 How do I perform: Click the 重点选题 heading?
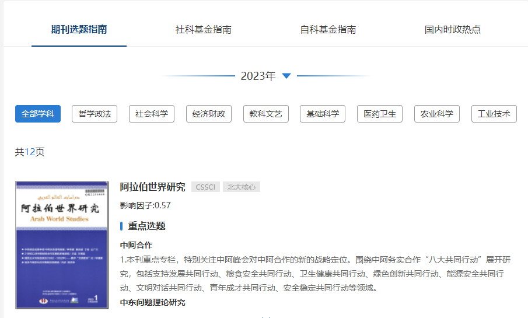coord(146,226)
